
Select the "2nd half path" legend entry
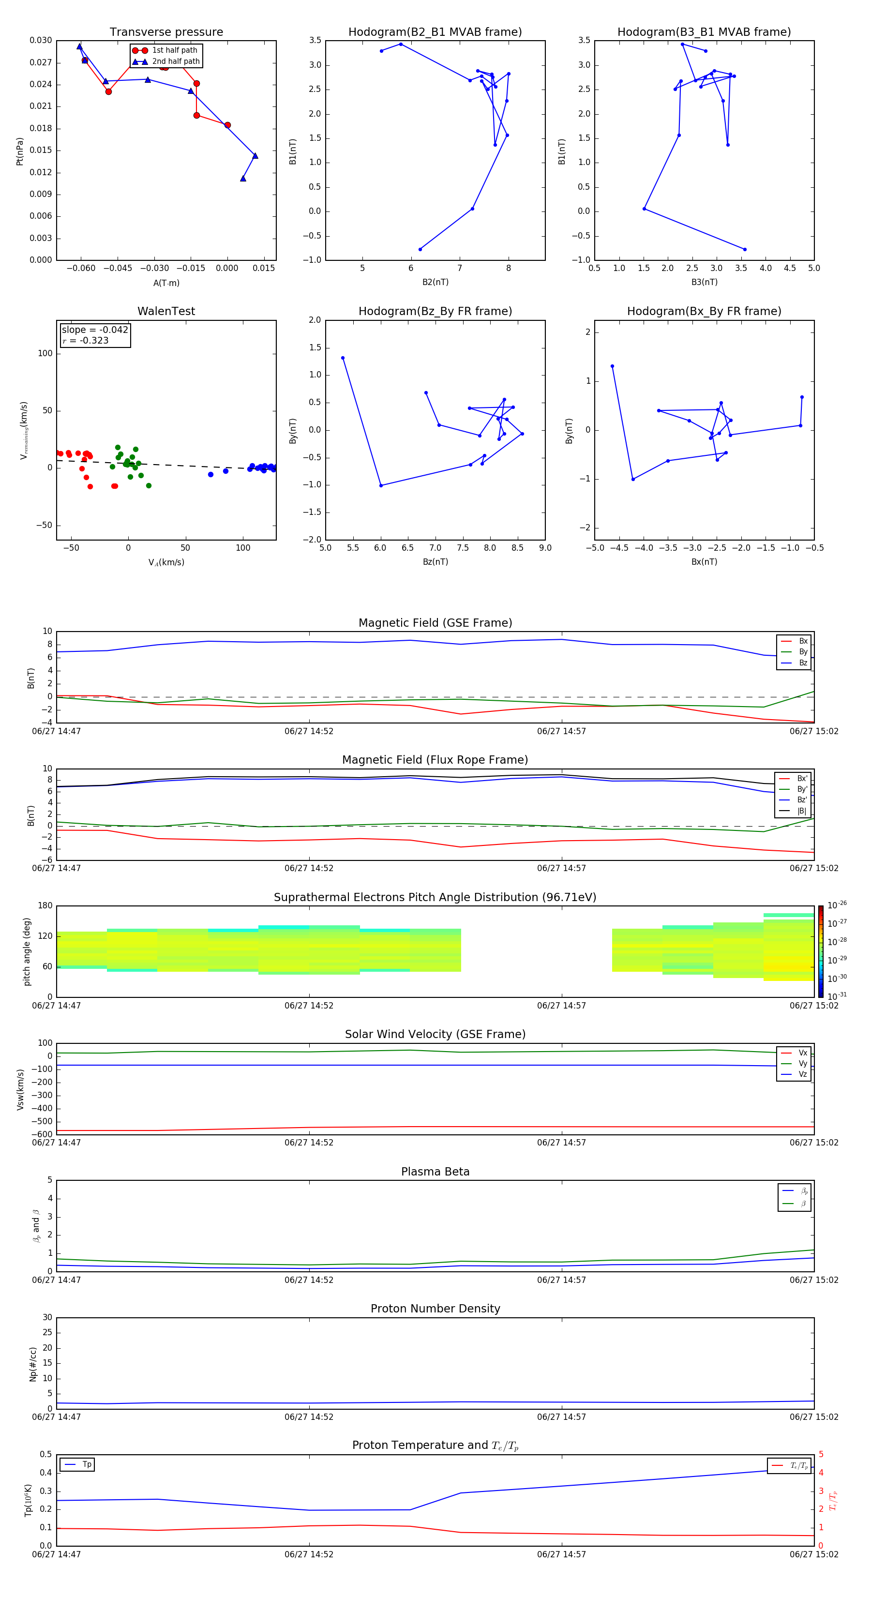165,61
